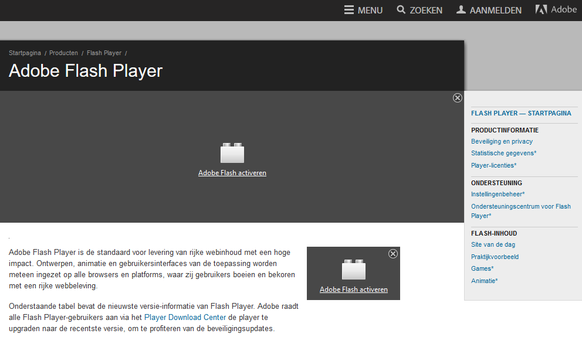Go to Producten breadcrumb
This screenshot has height=344, width=582.
coord(63,53)
